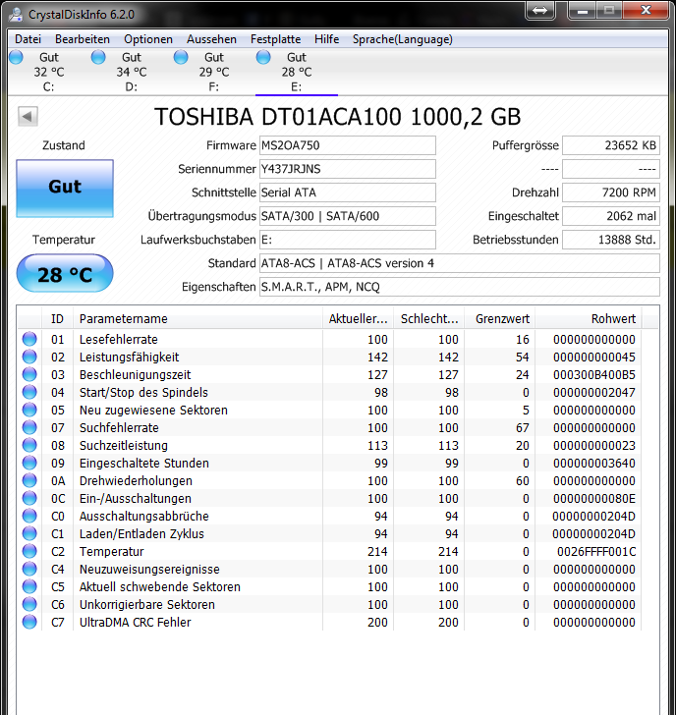676x715 pixels.
Task: Click the serial number field Y437JRJNS
Action: point(348,169)
